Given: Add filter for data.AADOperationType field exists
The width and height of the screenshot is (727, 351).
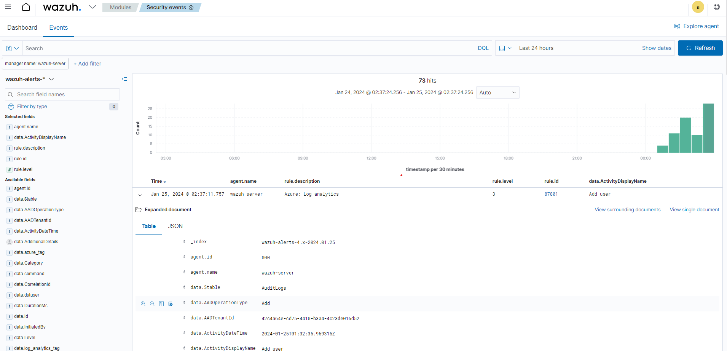Looking at the screenshot, I should (171, 304).
